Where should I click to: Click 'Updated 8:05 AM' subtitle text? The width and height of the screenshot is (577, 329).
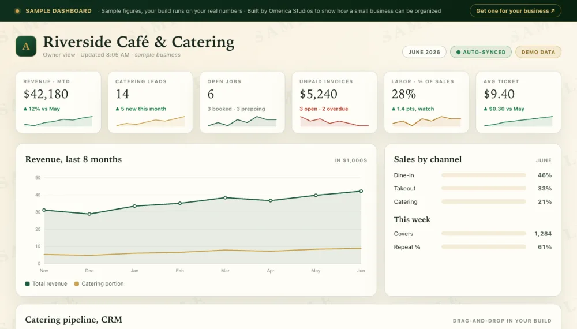(x=105, y=54)
